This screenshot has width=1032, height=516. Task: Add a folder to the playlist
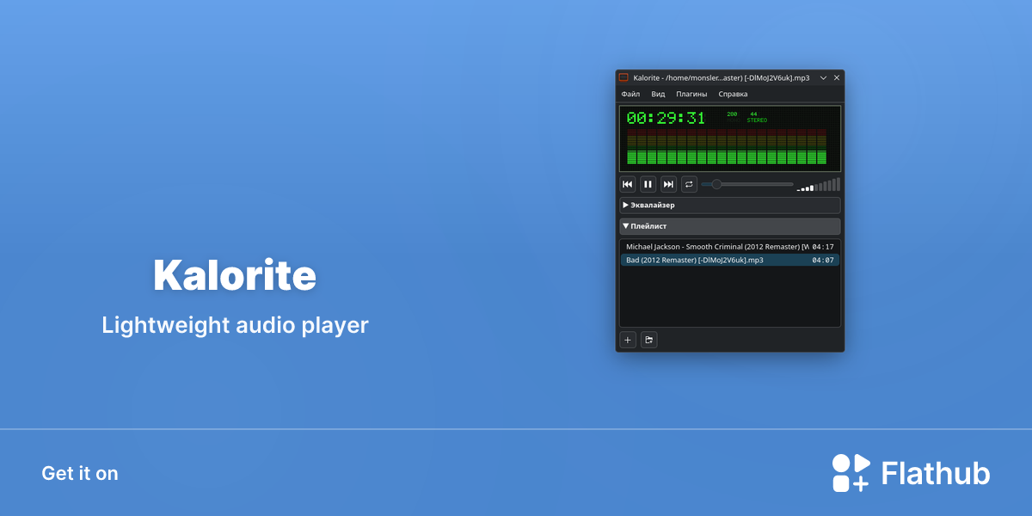pyautogui.click(x=649, y=341)
